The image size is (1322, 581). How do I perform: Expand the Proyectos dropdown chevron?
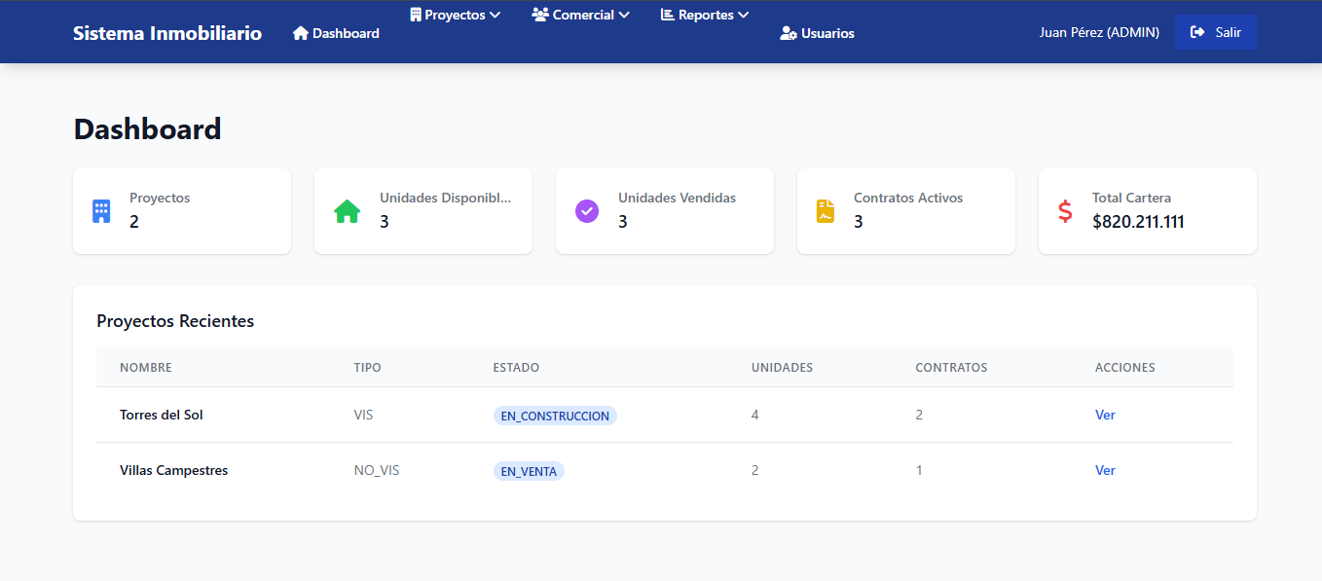tap(495, 15)
